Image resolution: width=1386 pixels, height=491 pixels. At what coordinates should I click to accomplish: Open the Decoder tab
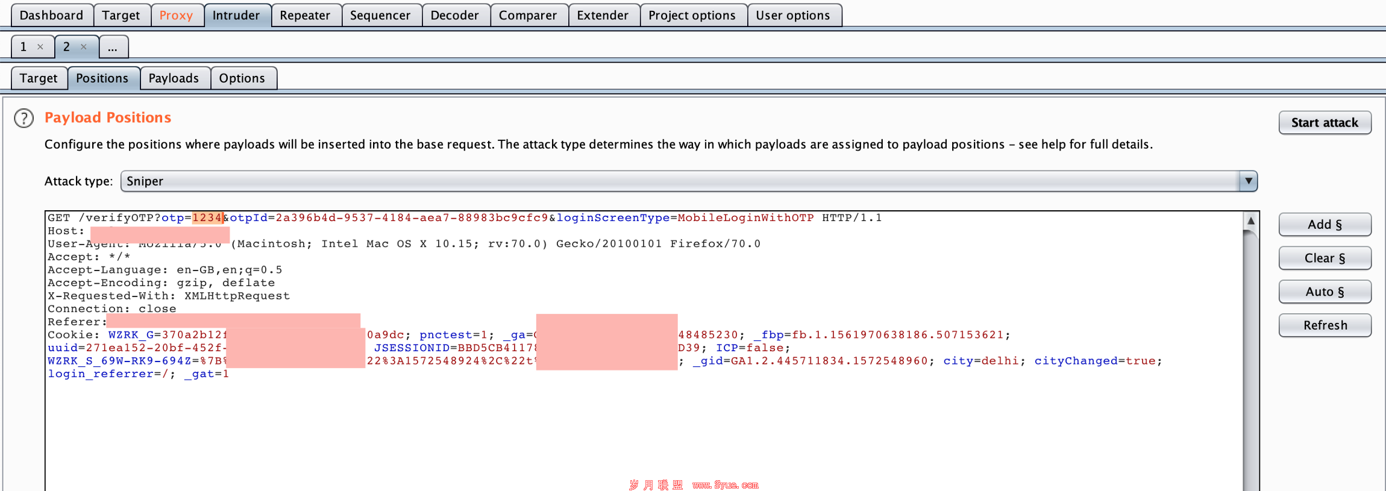pos(454,15)
